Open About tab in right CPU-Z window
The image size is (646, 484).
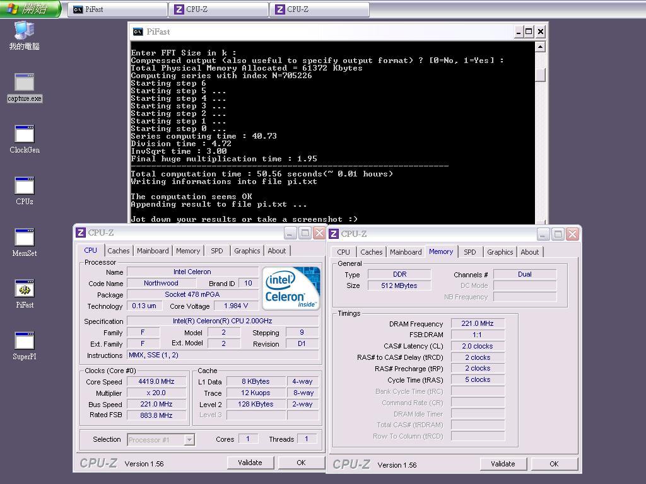529,252
